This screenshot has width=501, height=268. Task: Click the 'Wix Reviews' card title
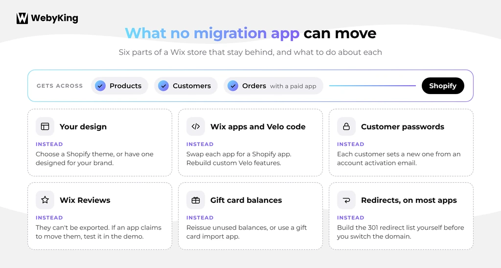coord(85,200)
